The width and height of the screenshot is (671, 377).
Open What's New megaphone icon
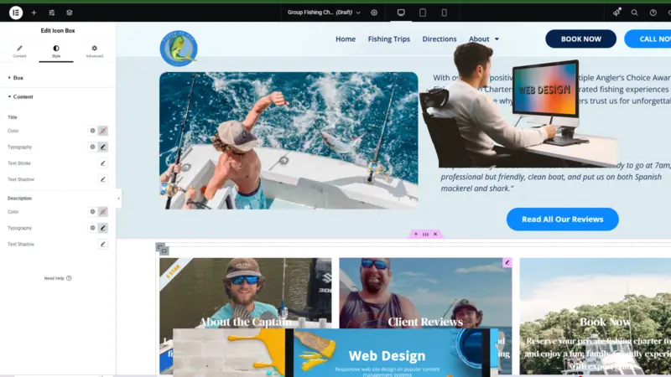click(x=616, y=13)
